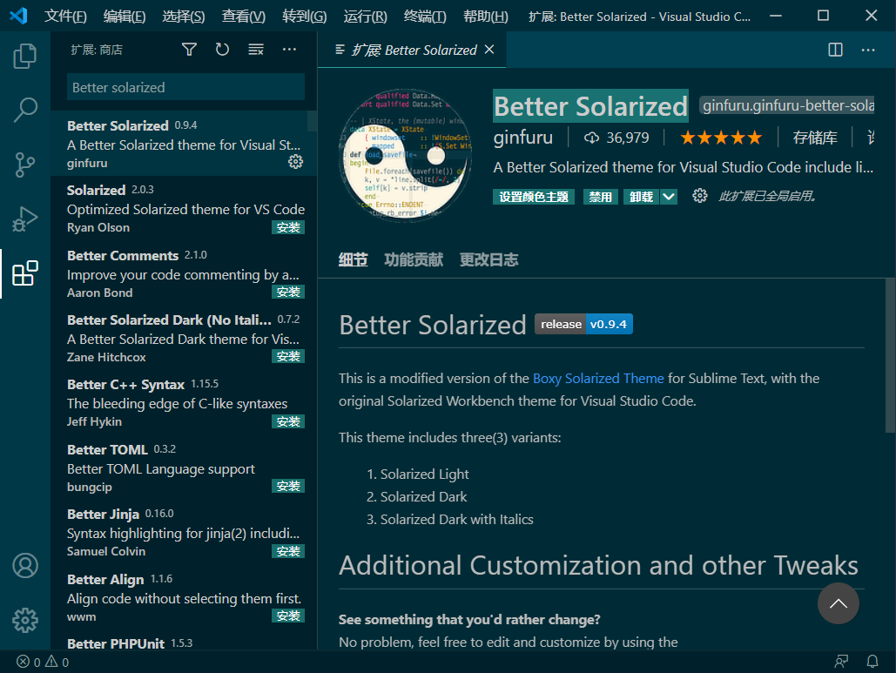896x673 pixels.
Task: Open extensions view more actions menu
Action: point(289,50)
